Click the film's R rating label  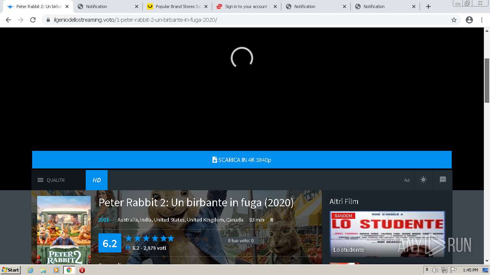pos(272,220)
